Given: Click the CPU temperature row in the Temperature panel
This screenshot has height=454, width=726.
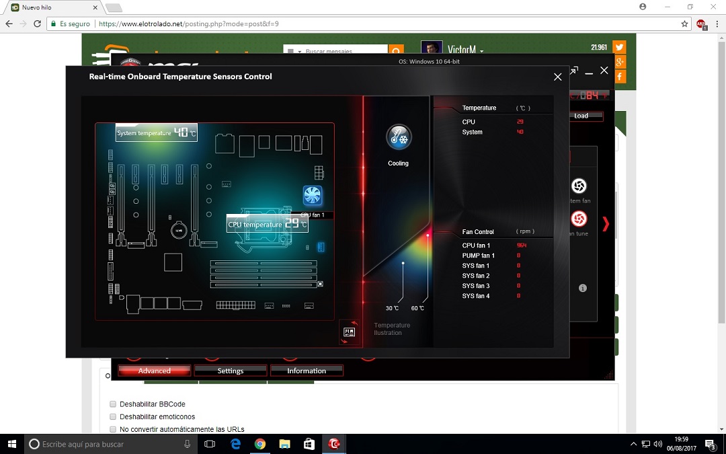Looking at the screenshot, I should (x=493, y=122).
